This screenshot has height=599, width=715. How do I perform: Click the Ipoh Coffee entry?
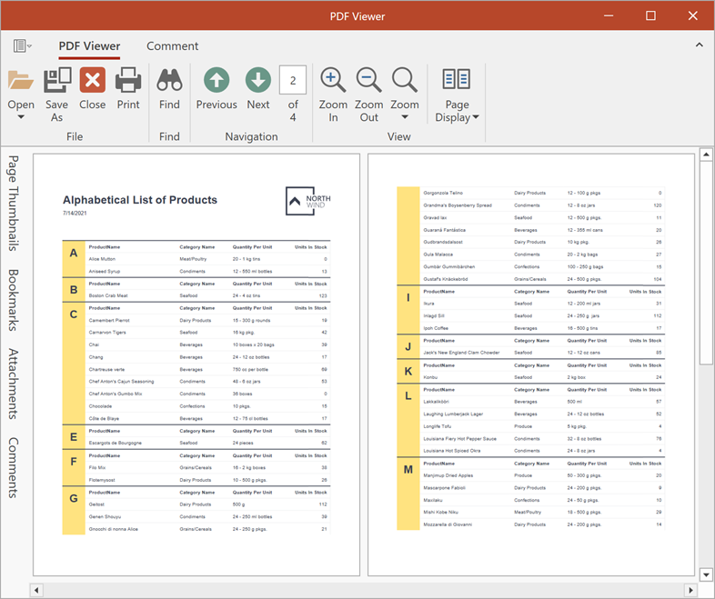(436, 328)
